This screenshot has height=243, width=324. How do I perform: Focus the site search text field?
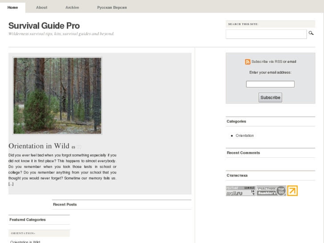click(x=266, y=34)
